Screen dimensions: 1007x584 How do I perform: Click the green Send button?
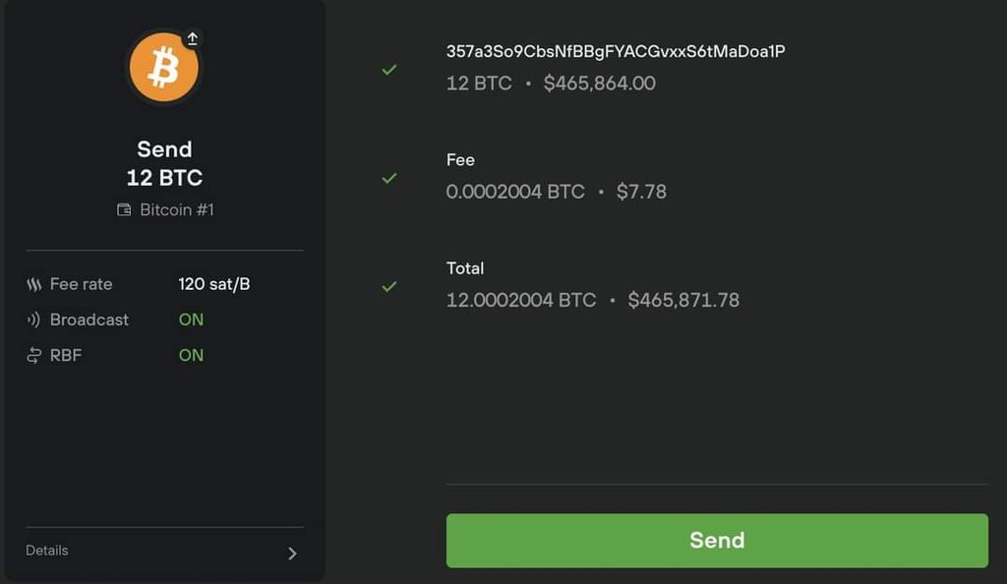(717, 541)
